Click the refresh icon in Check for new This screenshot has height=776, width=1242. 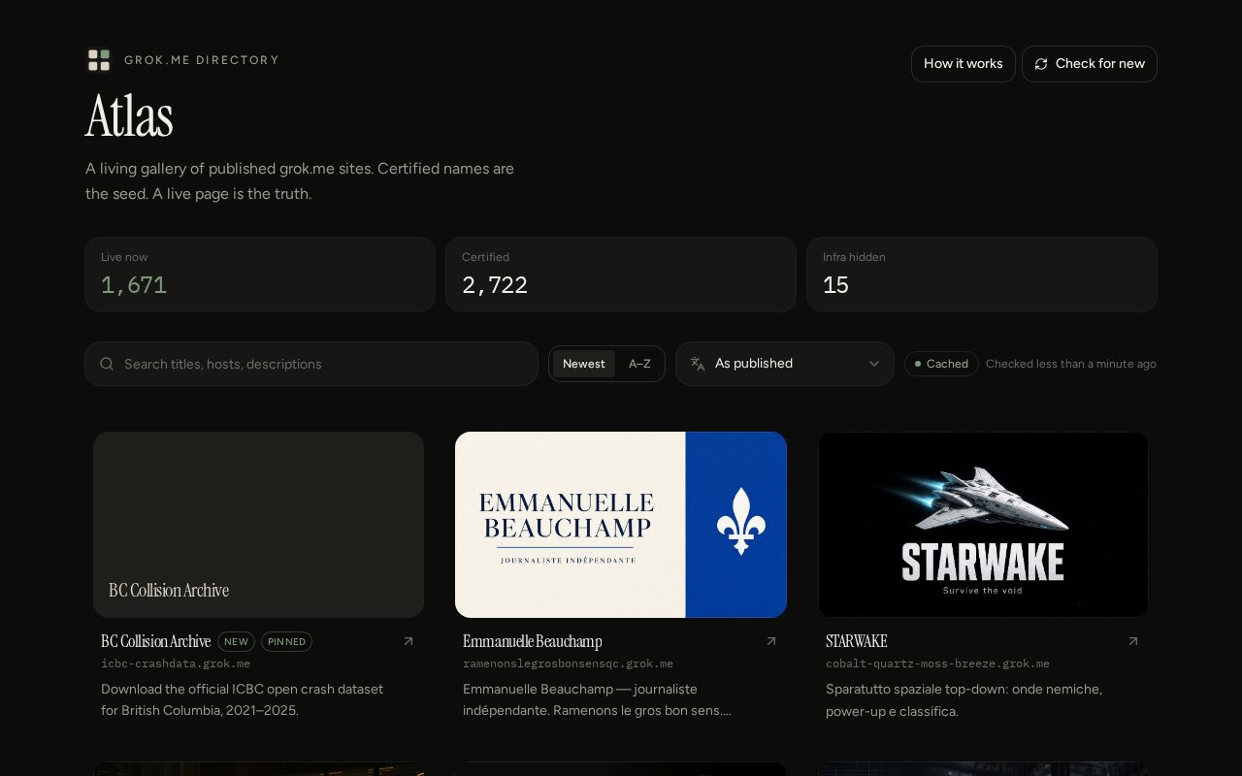pos(1041,64)
